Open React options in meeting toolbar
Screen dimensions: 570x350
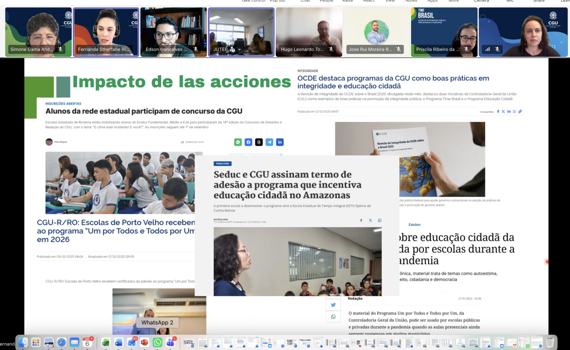369,1
